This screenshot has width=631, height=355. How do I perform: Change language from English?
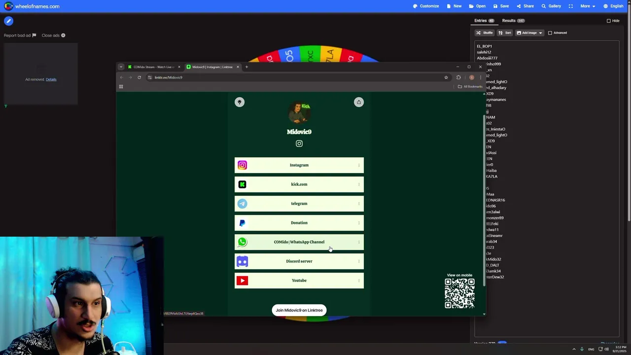coord(614,6)
